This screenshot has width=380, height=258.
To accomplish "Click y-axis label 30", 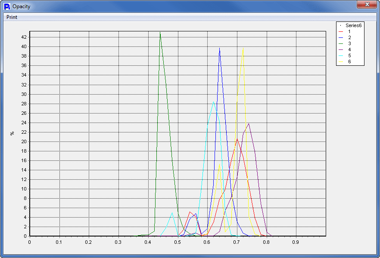I will [x=24, y=94].
